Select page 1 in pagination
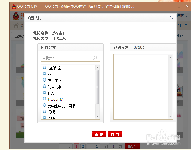 click(x=76, y=147)
